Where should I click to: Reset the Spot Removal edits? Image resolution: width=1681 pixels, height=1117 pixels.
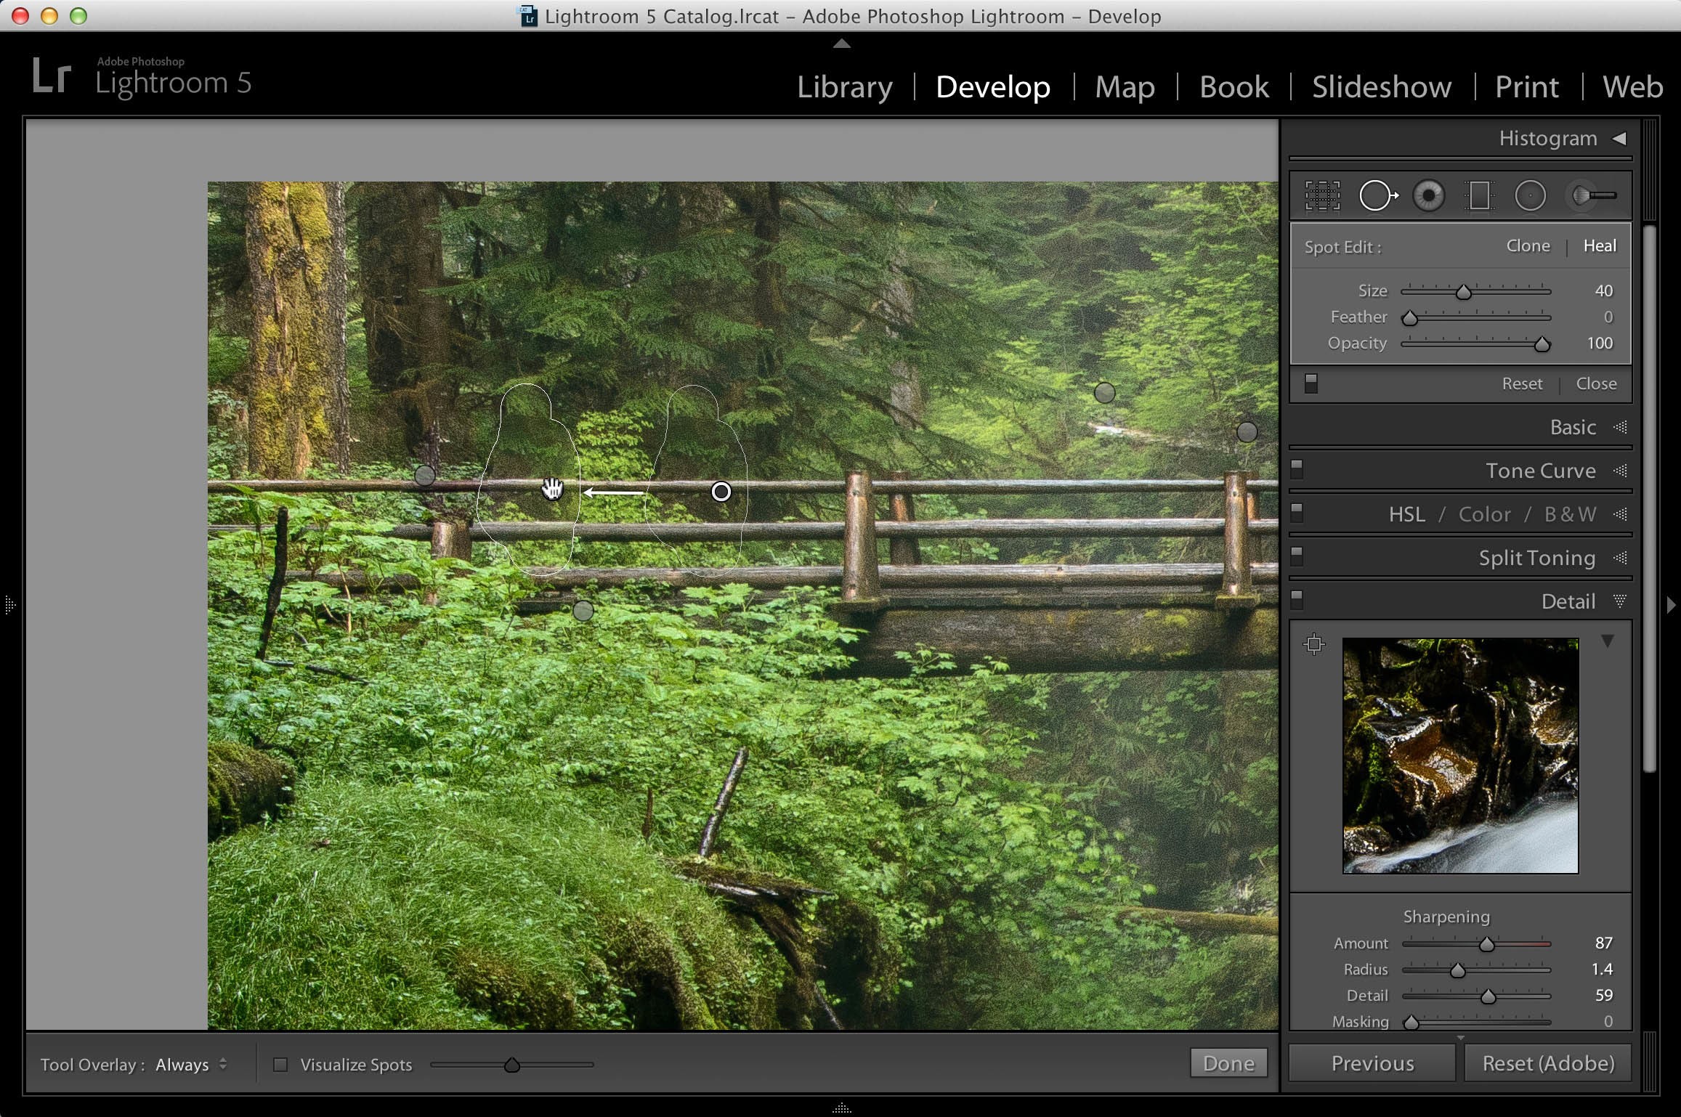[1522, 383]
